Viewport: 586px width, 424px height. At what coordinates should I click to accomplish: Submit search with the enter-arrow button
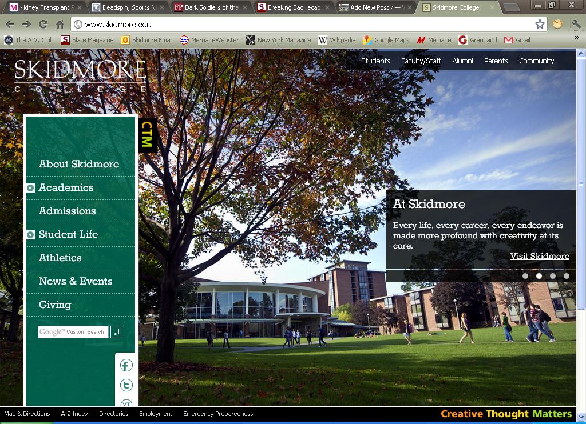[116, 332]
